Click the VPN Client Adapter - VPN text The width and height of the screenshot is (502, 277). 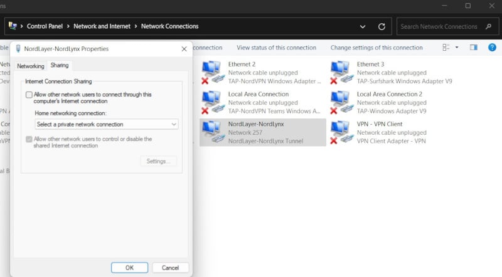pos(391,141)
